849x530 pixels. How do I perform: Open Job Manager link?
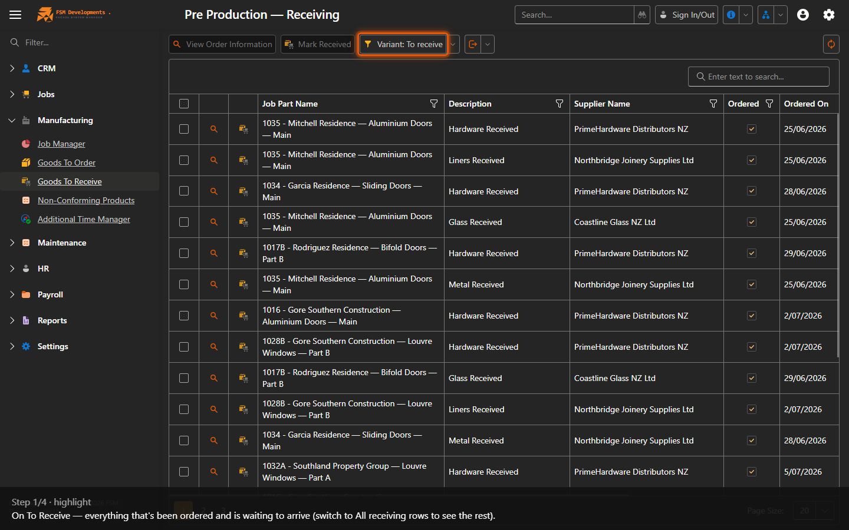pos(61,144)
